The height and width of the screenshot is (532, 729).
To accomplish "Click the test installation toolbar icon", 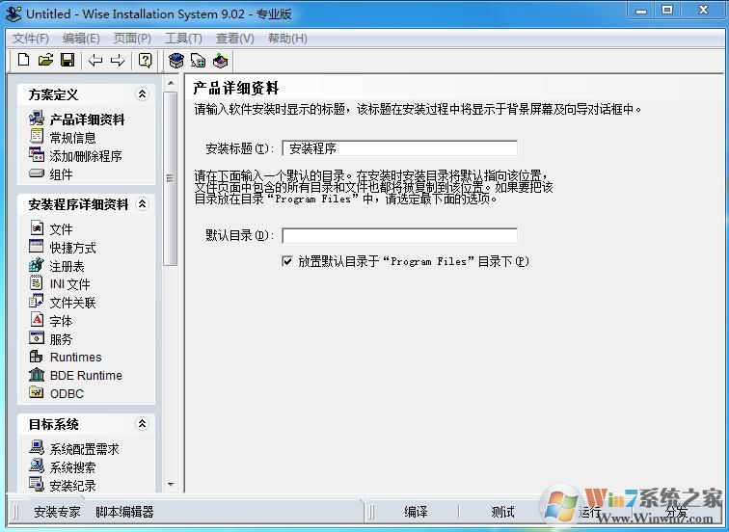I will [x=198, y=61].
